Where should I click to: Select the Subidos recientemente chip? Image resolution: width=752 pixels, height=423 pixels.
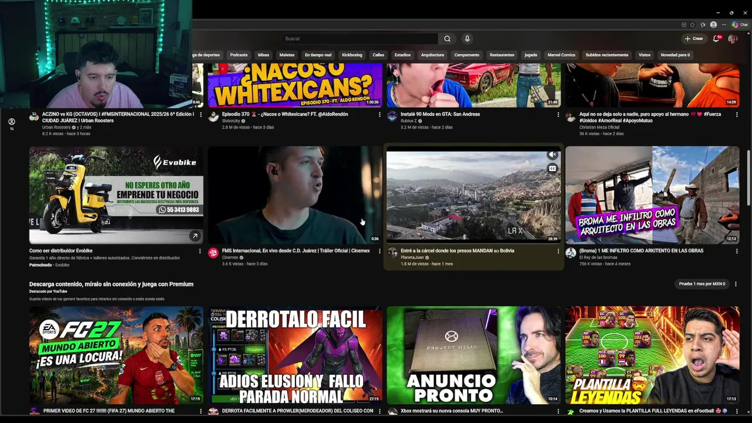pyautogui.click(x=607, y=55)
